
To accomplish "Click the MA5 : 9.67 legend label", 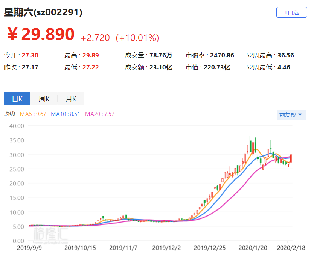I will tap(33, 114).
